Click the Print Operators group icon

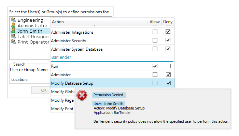tap(13, 42)
